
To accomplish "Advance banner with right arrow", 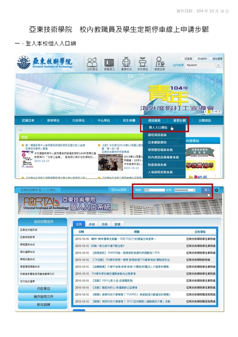I will tap(213, 93).
